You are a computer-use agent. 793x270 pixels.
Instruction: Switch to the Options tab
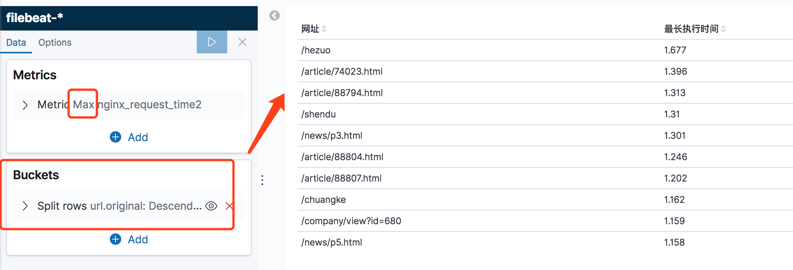55,42
